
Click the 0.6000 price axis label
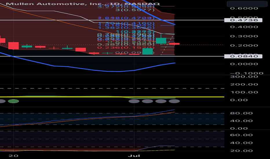point(244,8)
